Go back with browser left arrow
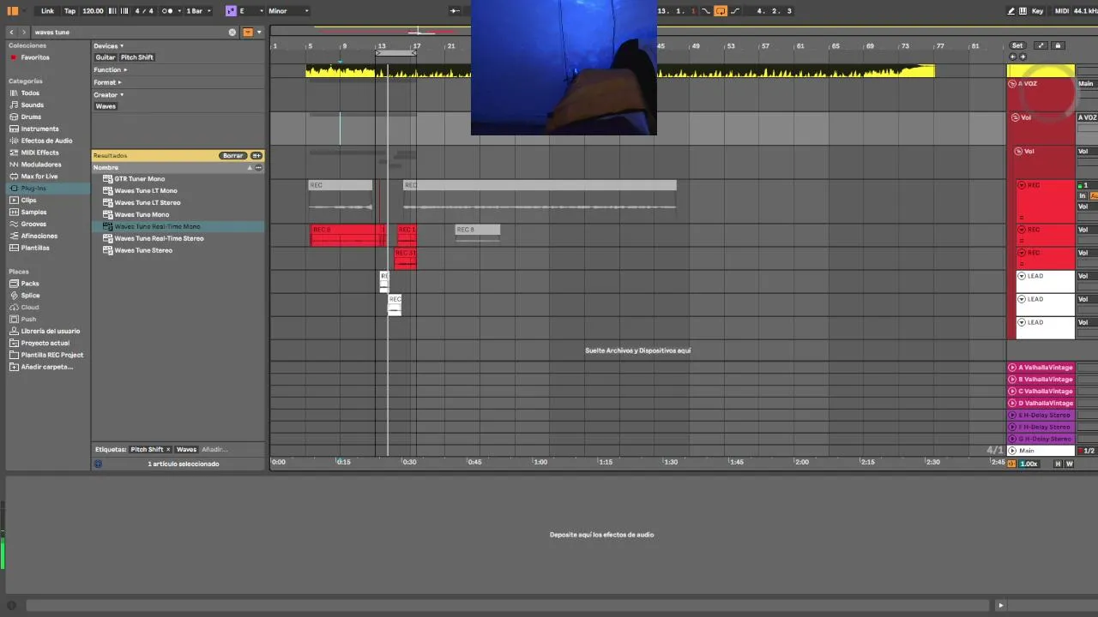Viewport: 1098px width, 617px height. click(11, 32)
